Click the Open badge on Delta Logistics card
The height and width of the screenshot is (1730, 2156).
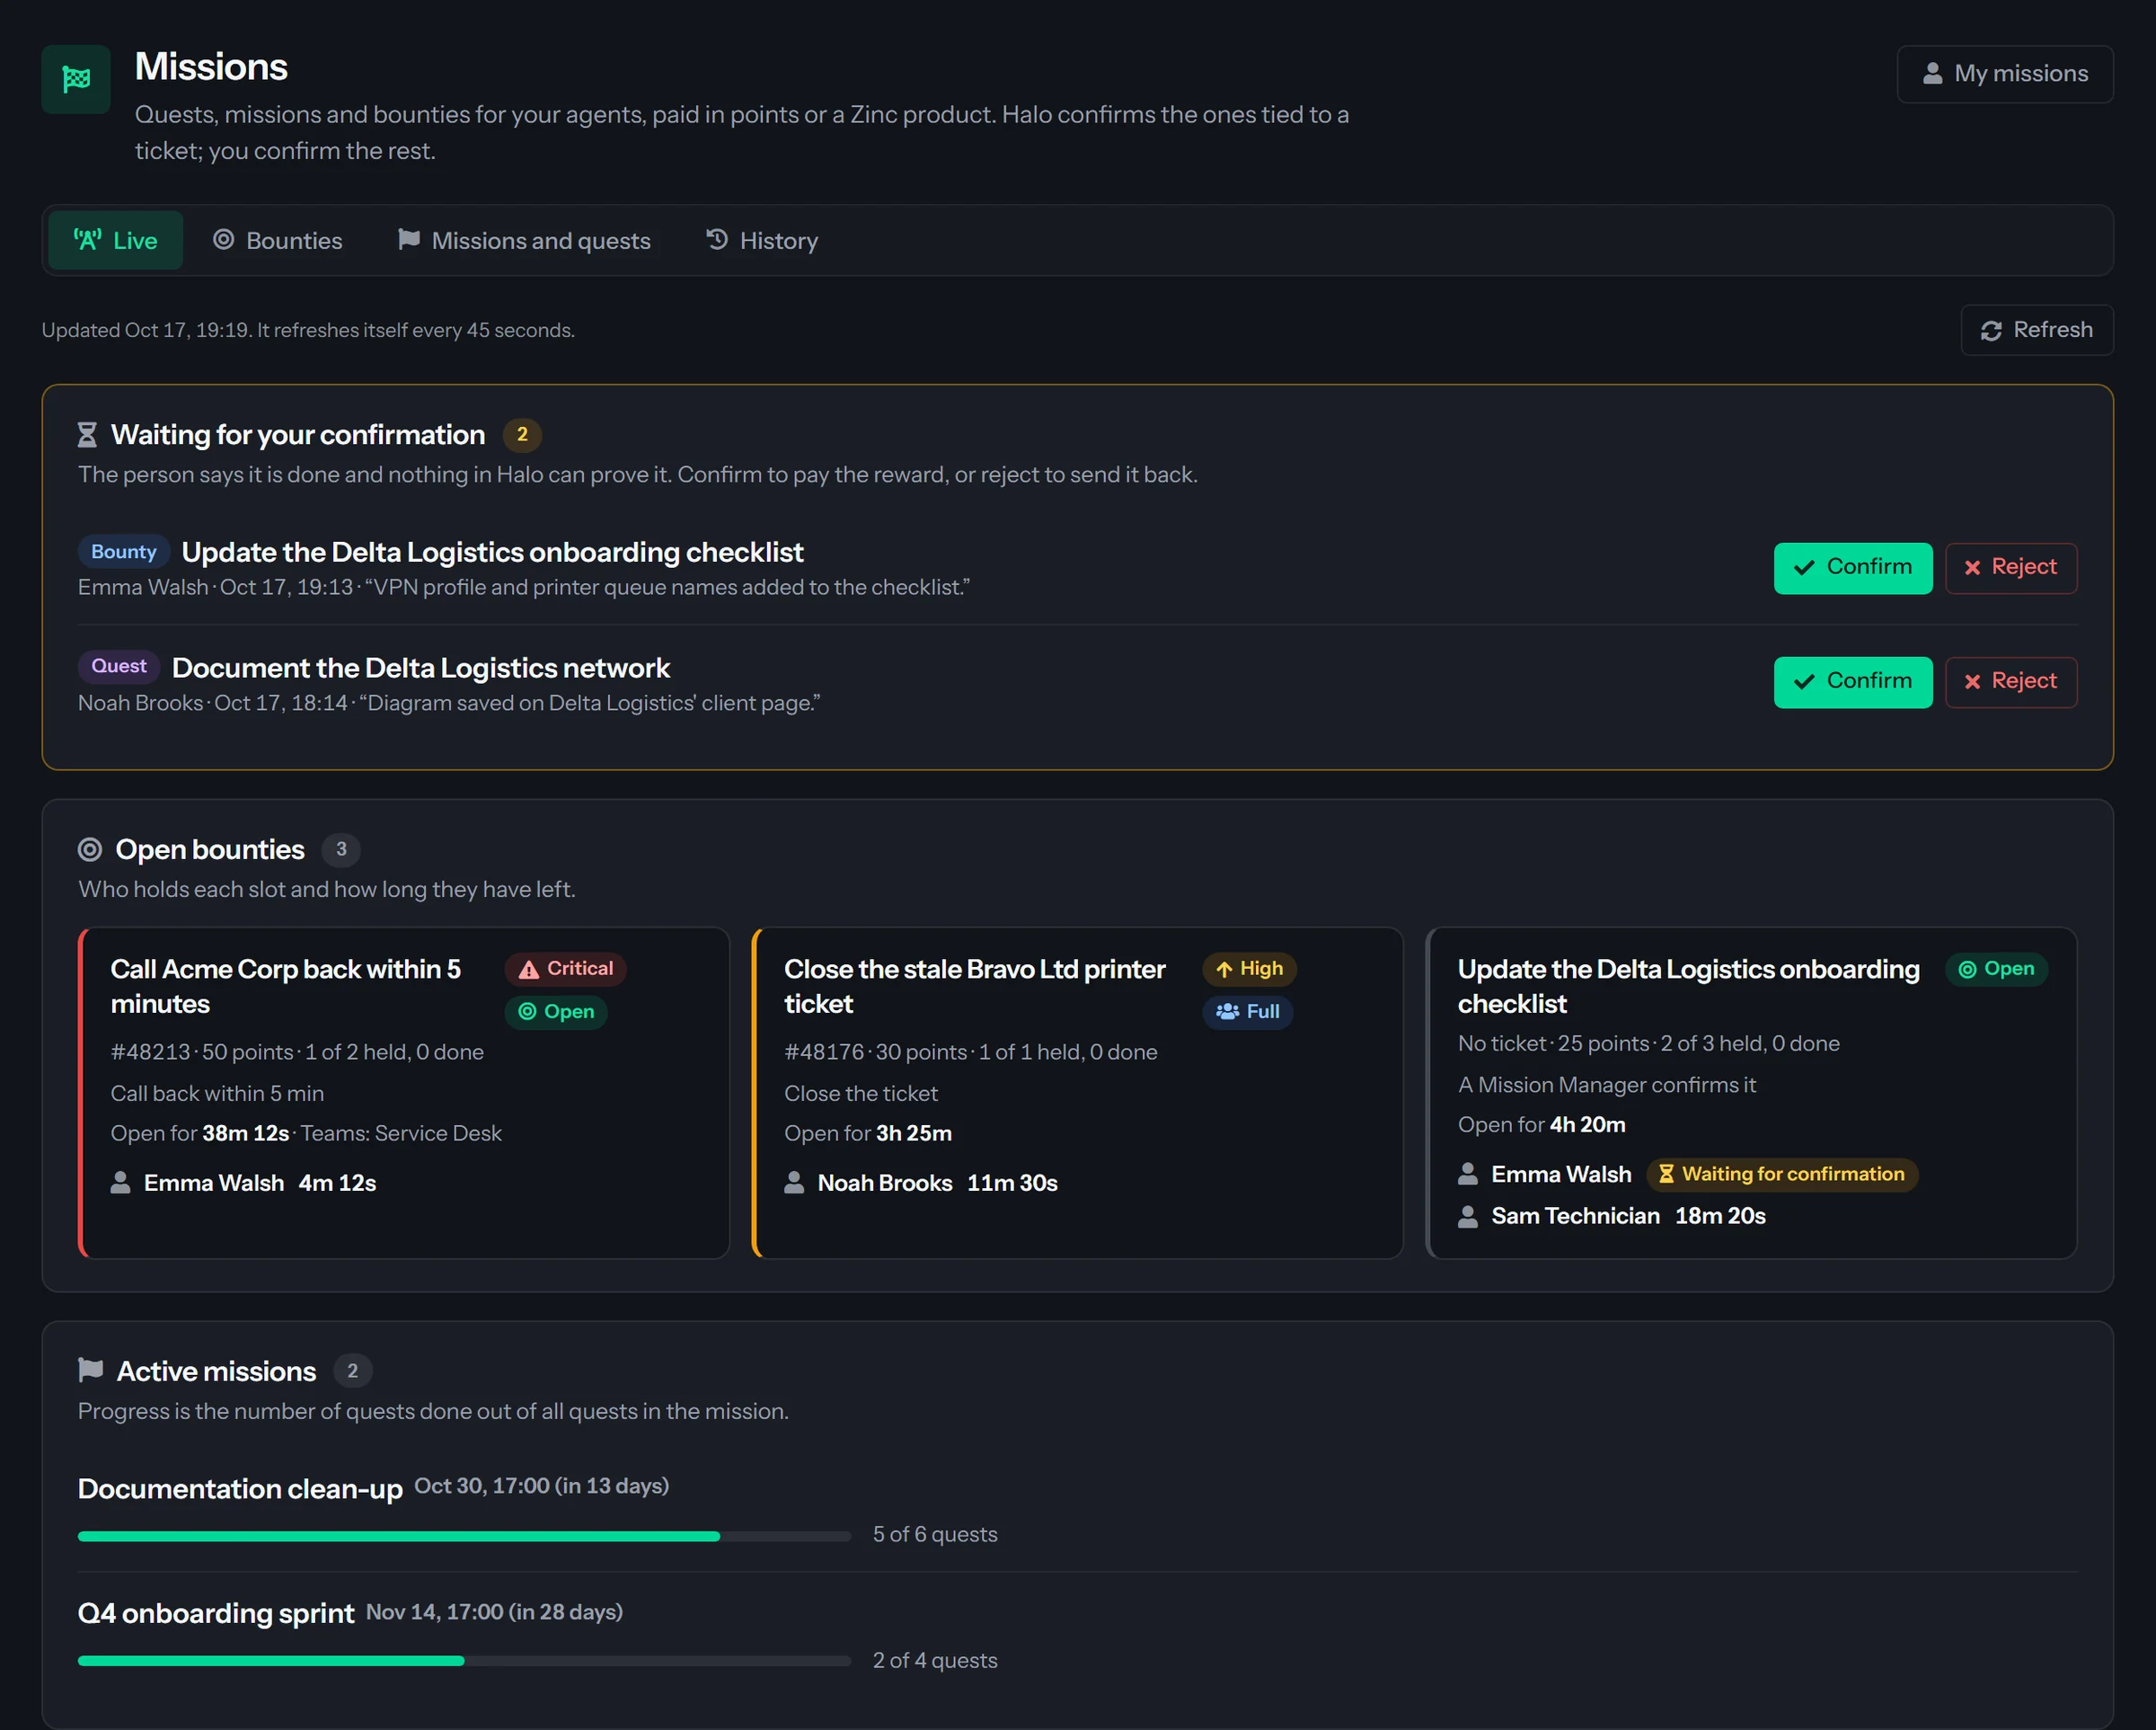1996,969
